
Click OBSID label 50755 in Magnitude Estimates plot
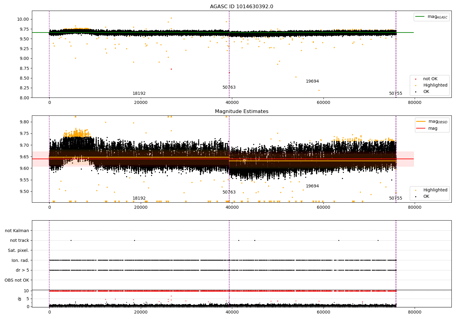tap(396, 198)
